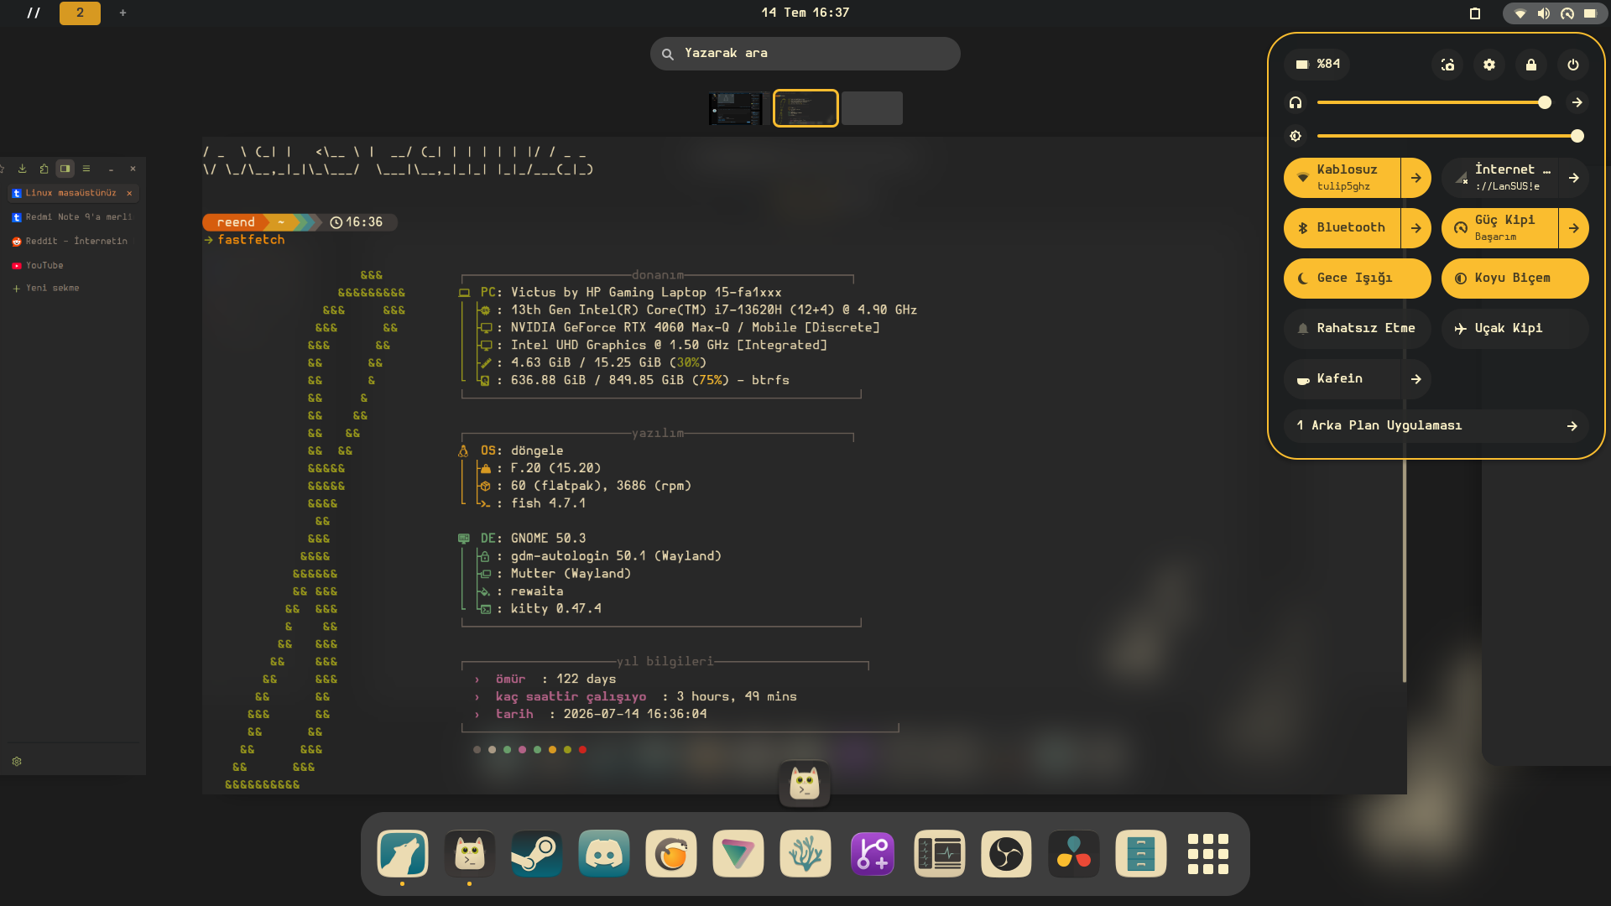Expand the Bluetooth devices arrow
Screen dimensions: 1611x906
tap(1416, 228)
